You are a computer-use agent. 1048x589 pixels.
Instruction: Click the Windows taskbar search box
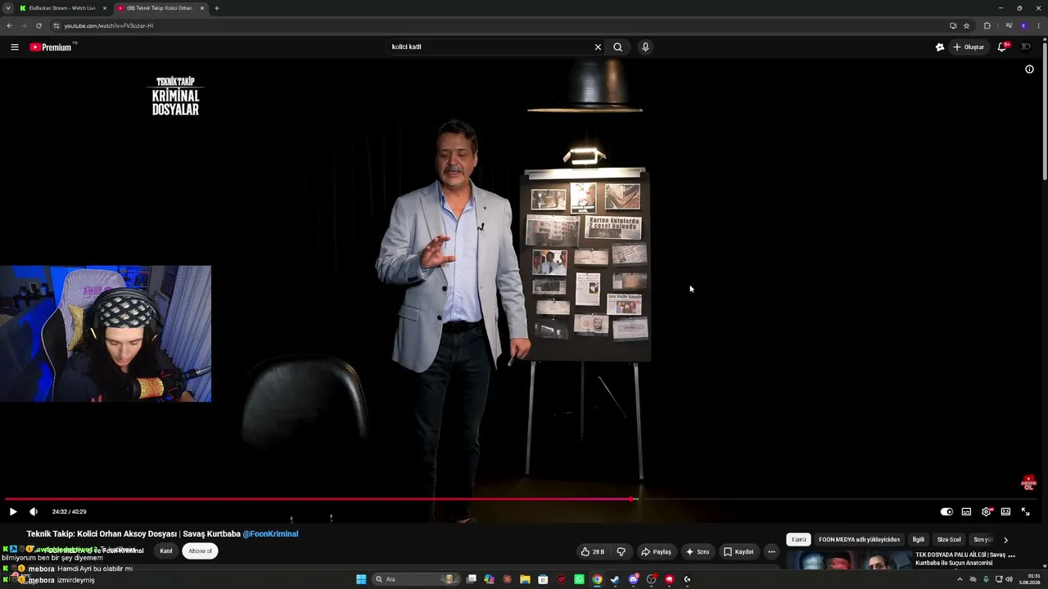pos(415,579)
